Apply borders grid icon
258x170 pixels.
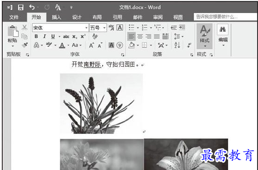click(145, 45)
